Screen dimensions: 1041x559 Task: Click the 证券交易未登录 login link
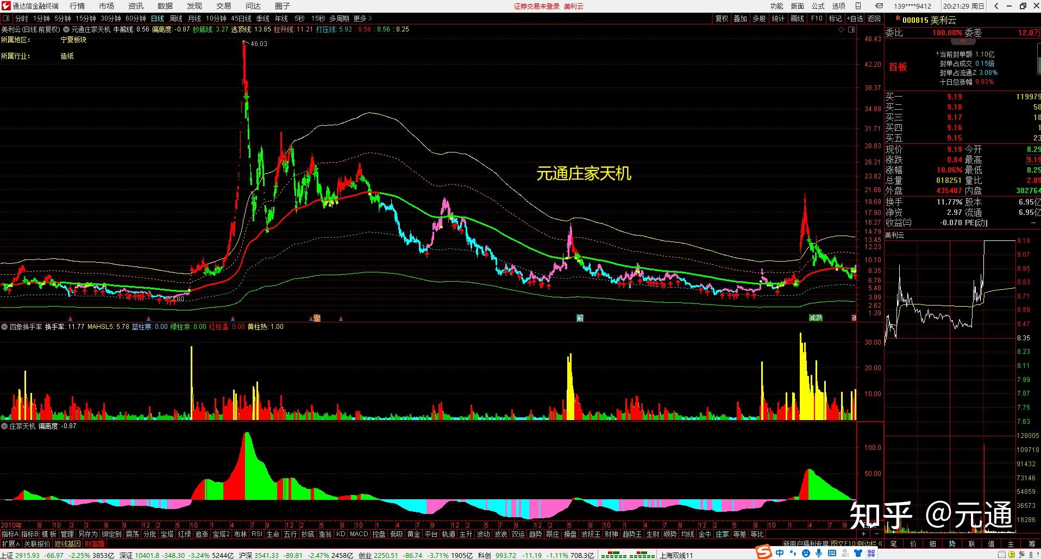coord(537,7)
